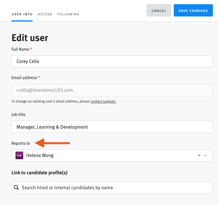Select the USER INFO tab

tap(22, 14)
